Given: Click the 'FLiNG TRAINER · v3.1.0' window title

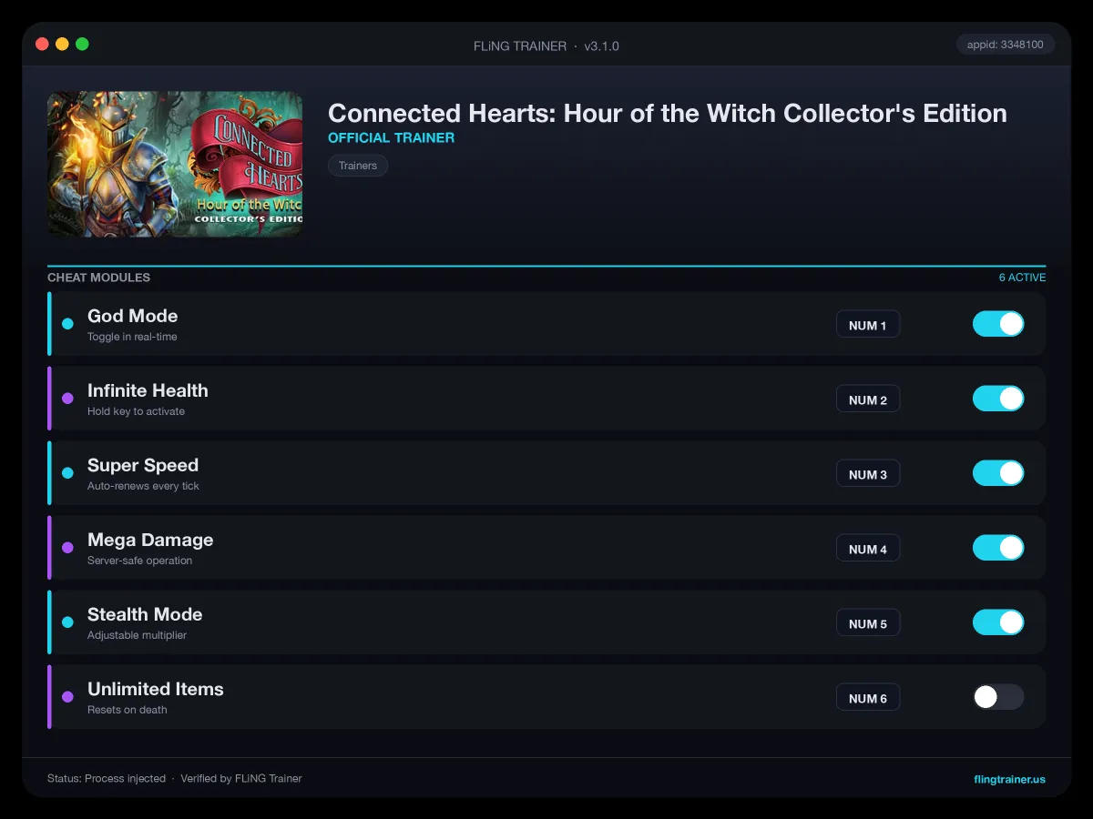Looking at the screenshot, I should (x=546, y=45).
